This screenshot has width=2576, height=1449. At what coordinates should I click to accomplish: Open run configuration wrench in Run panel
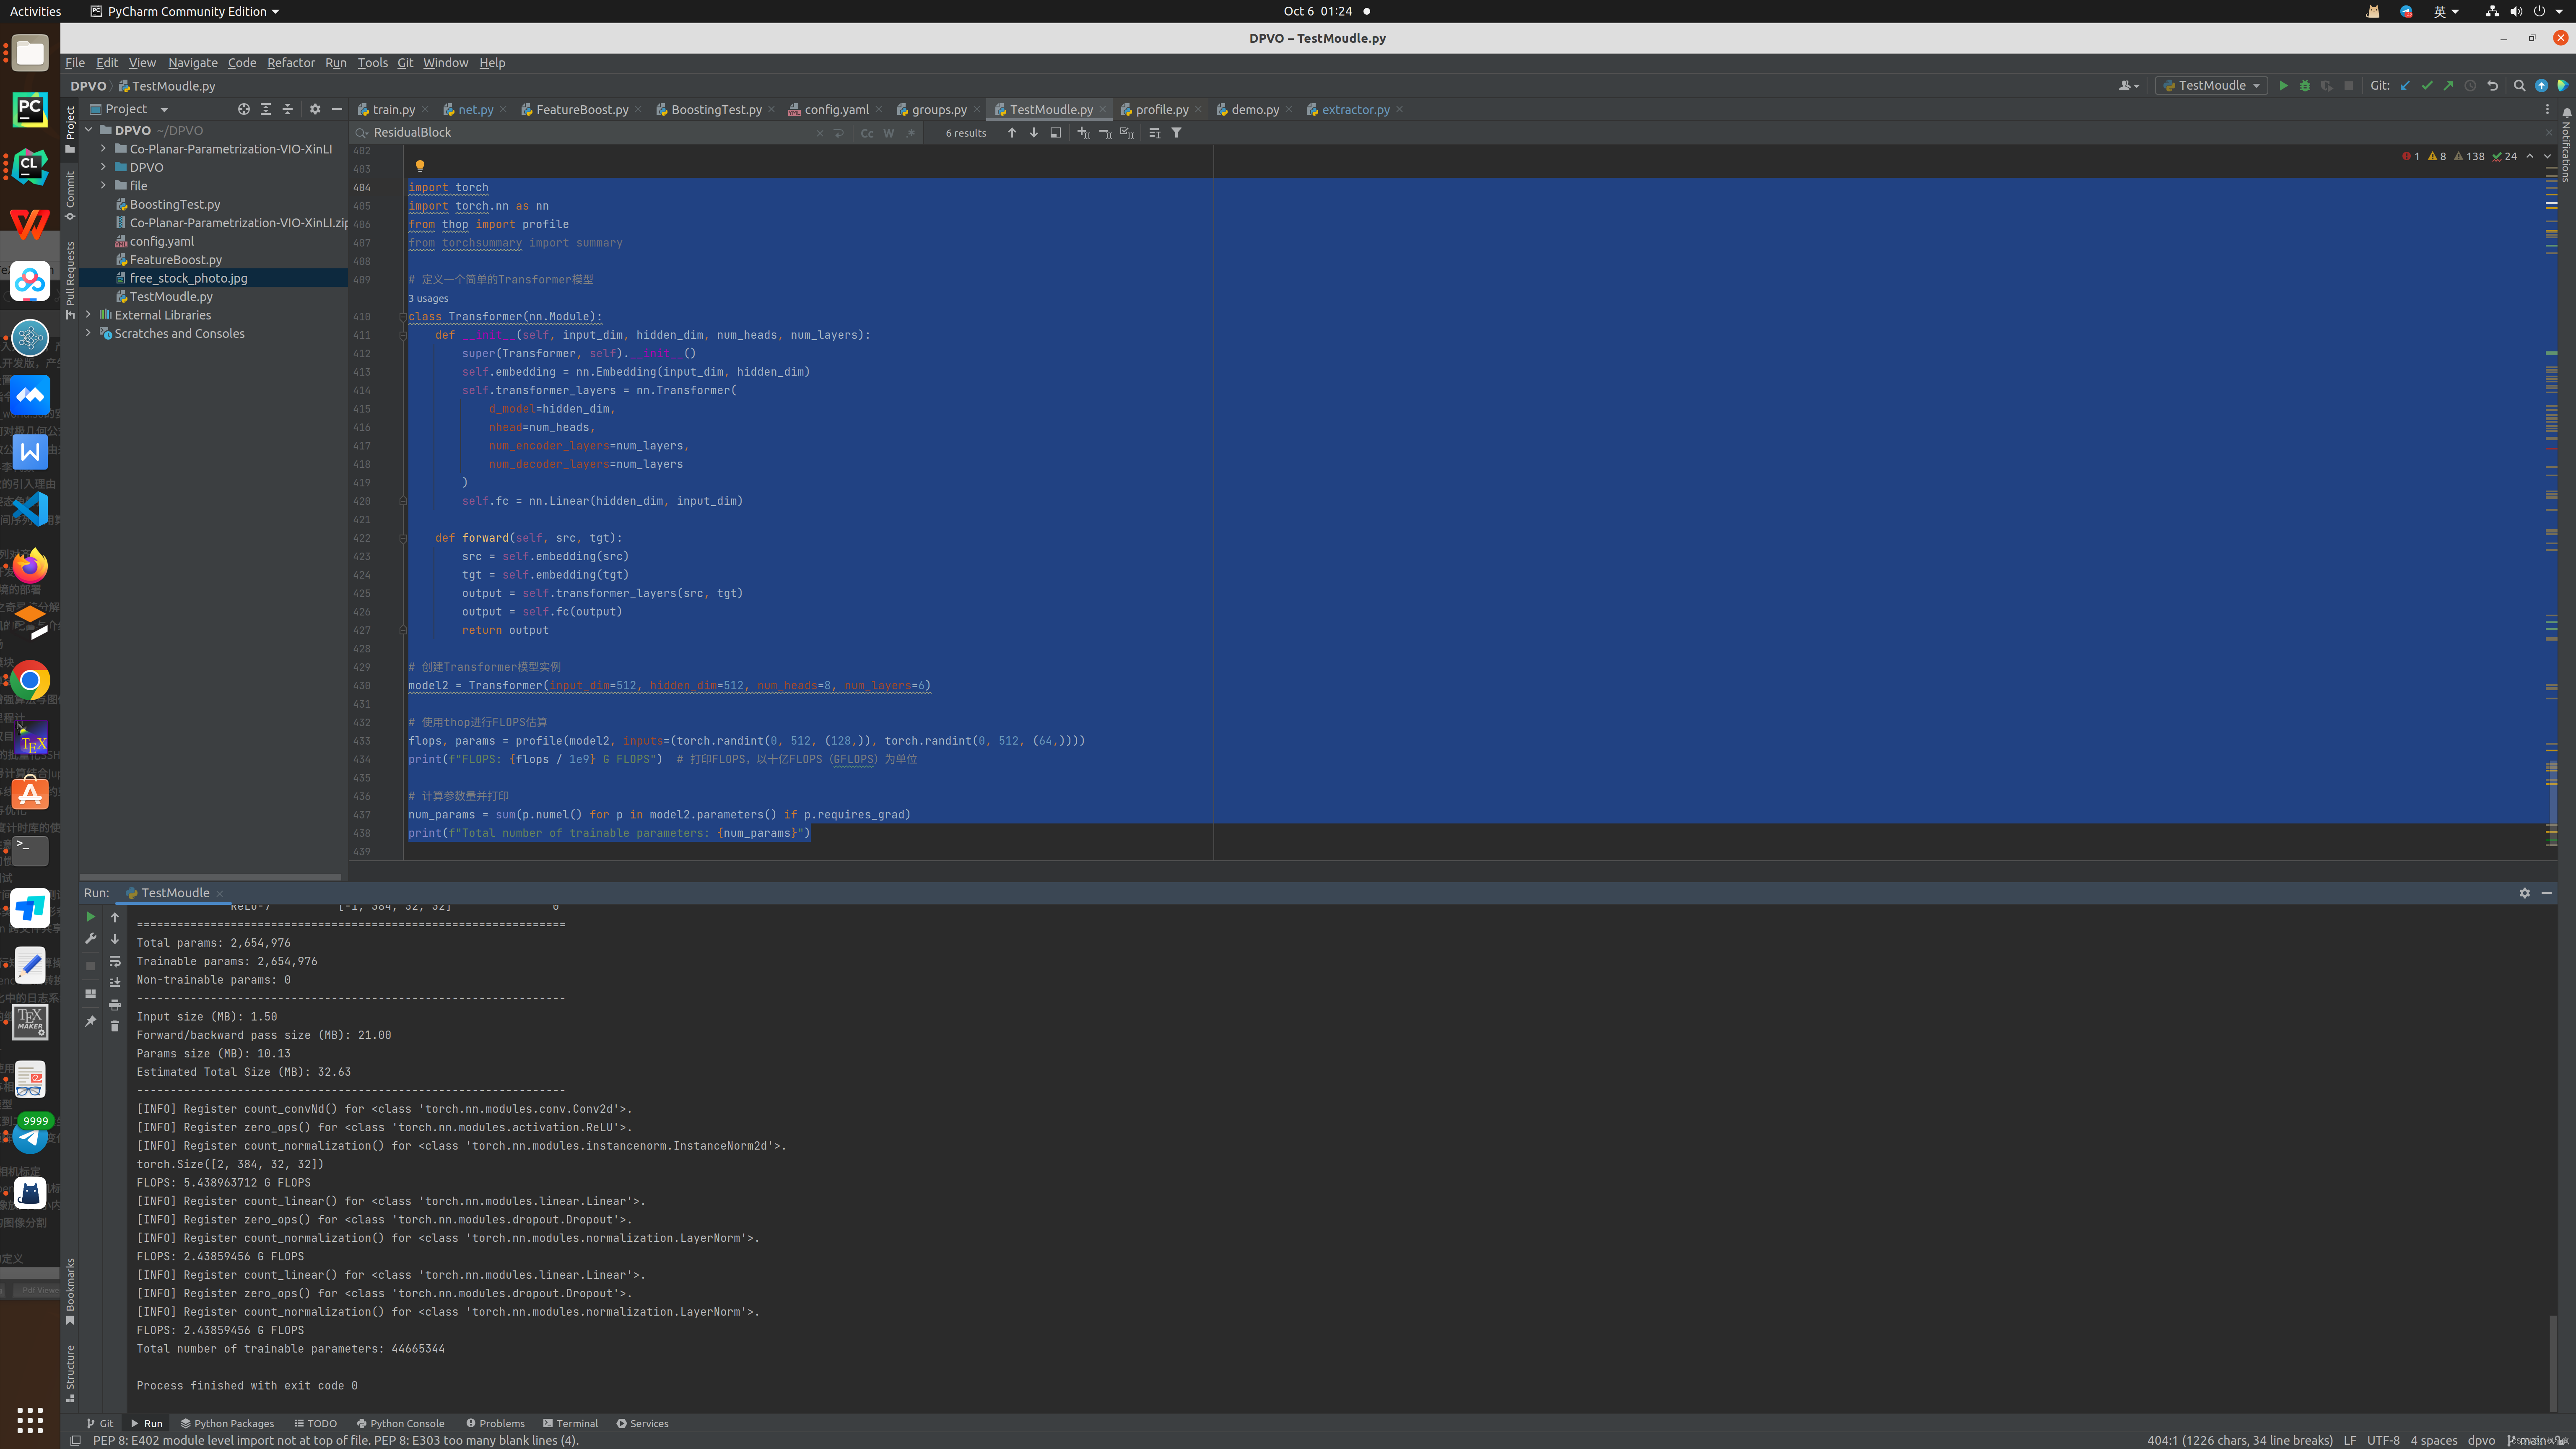click(x=91, y=938)
